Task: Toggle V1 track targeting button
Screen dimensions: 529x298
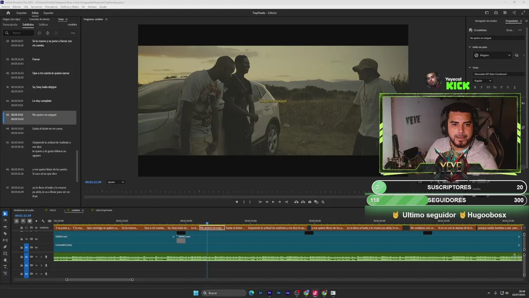Action: (x=26, y=248)
